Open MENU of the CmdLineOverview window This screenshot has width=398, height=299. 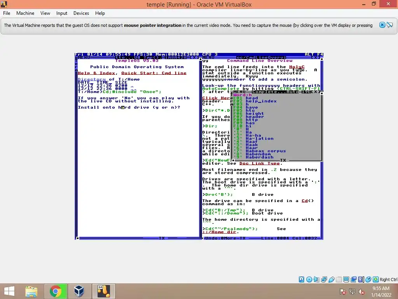208,58
